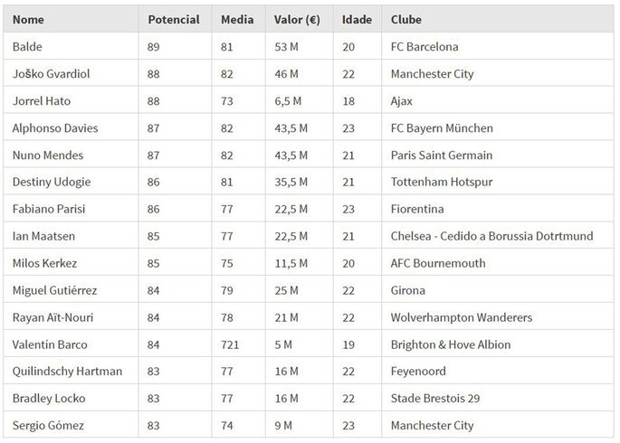Click the Destiny Udogie name

[x=52, y=182]
